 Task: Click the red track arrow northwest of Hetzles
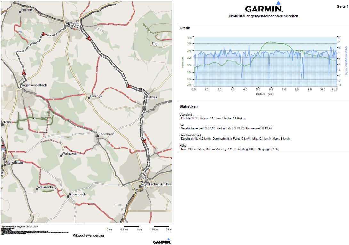(129, 86)
